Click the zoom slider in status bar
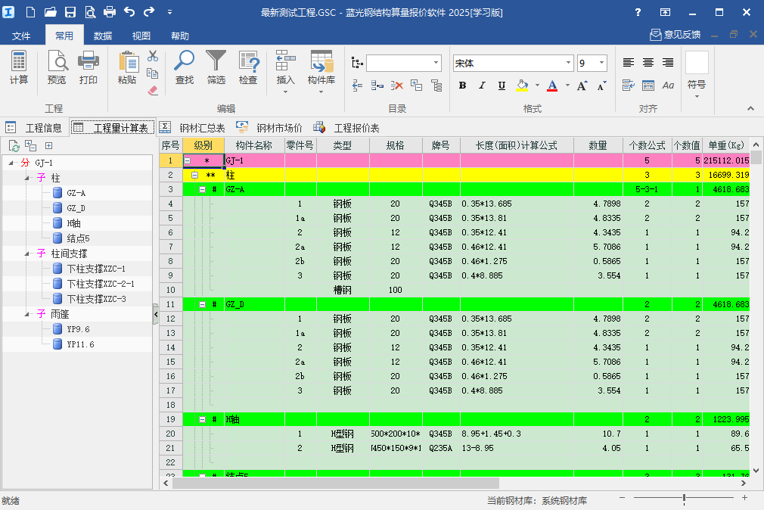The width and height of the screenshot is (764, 510). [684, 499]
